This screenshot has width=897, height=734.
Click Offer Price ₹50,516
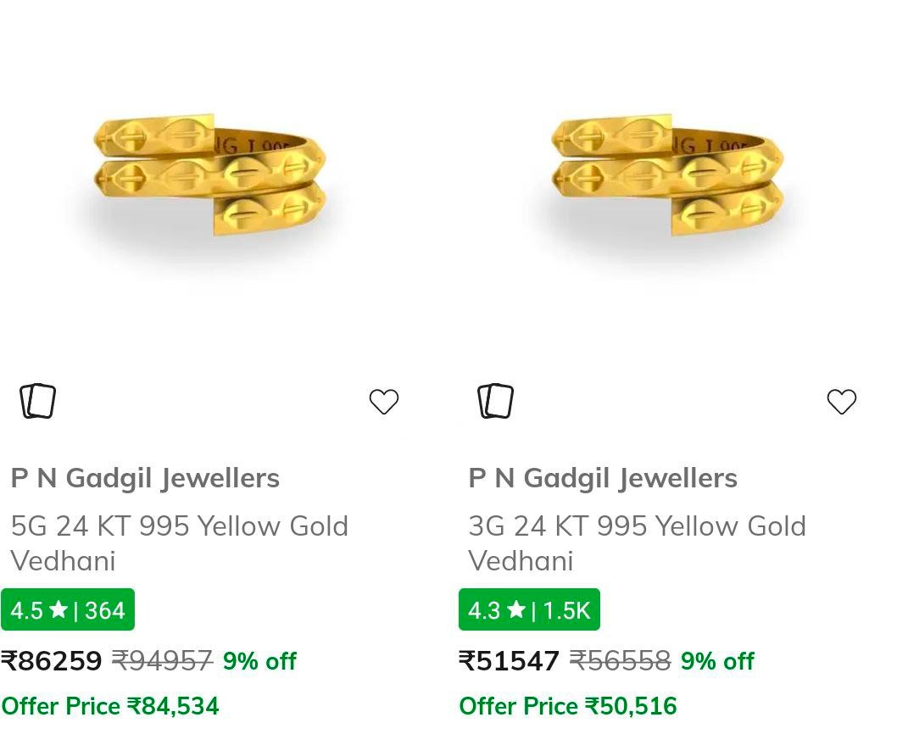(568, 706)
